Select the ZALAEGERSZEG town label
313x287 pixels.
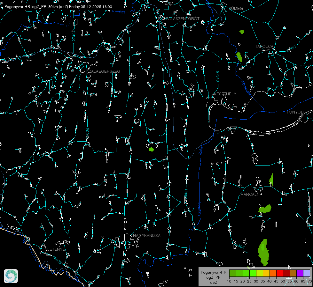point(105,71)
